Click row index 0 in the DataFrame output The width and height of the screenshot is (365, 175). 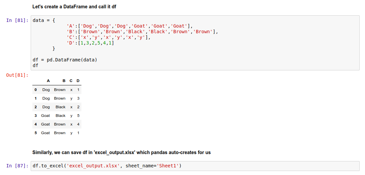(35, 90)
